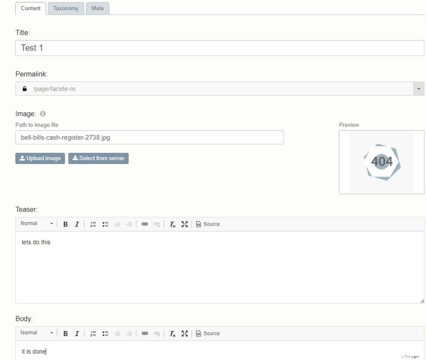Click the Upload image button
427x360 pixels.
pyautogui.click(x=40, y=158)
